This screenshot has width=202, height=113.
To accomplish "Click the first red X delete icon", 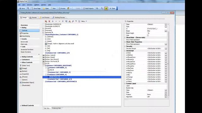I will coord(46,21).
